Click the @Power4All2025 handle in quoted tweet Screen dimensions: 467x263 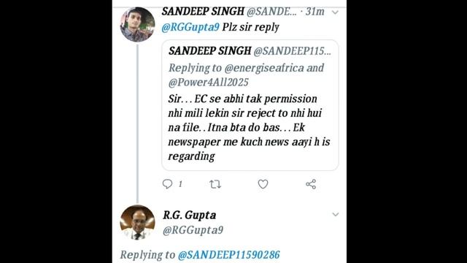209,83
